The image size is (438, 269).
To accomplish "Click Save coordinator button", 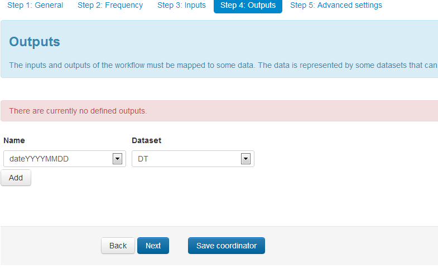I will pos(226,246).
